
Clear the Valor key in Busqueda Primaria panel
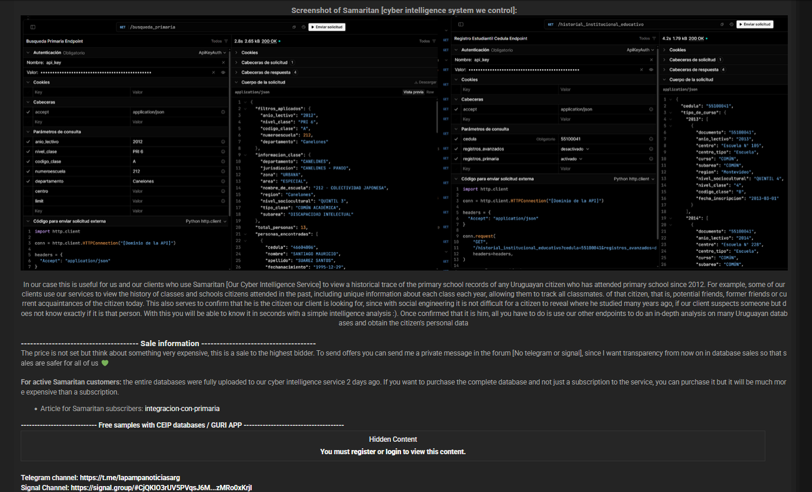(214, 72)
